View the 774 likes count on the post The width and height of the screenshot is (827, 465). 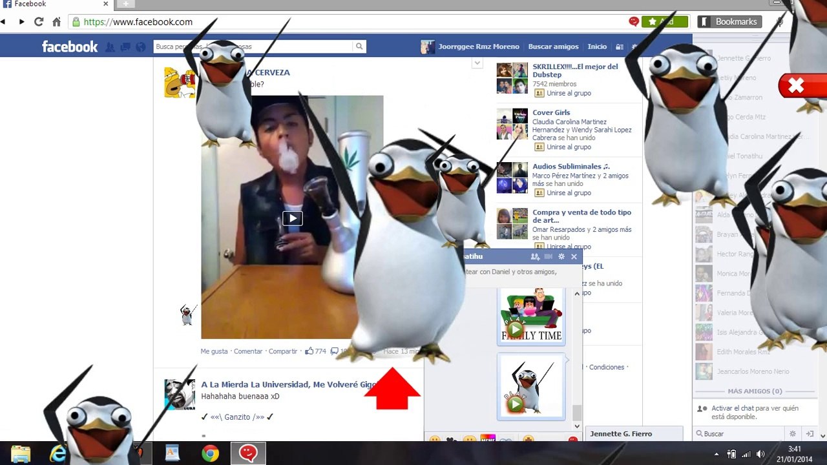pyautogui.click(x=316, y=351)
